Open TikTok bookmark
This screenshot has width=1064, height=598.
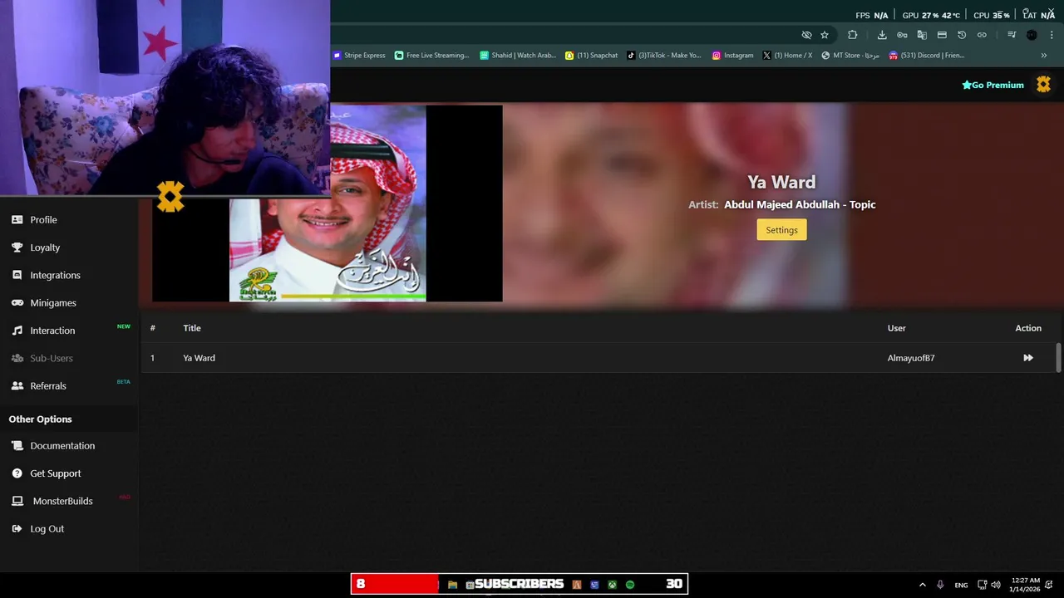[664, 56]
